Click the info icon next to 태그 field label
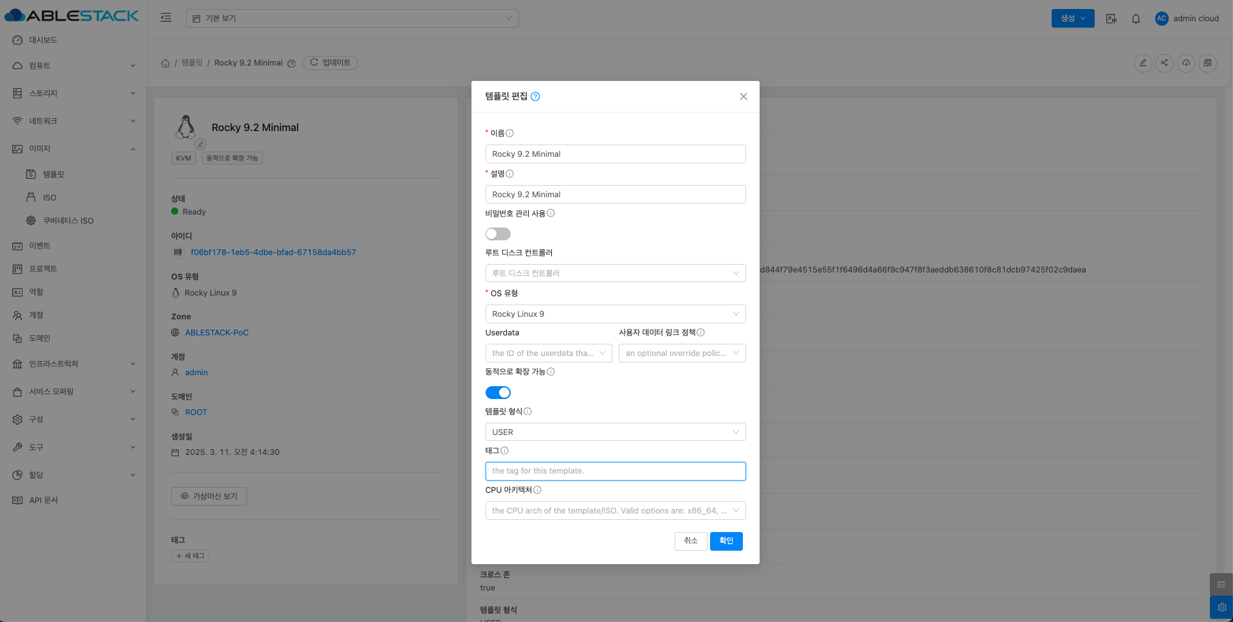The width and height of the screenshot is (1233, 622). (504, 450)
